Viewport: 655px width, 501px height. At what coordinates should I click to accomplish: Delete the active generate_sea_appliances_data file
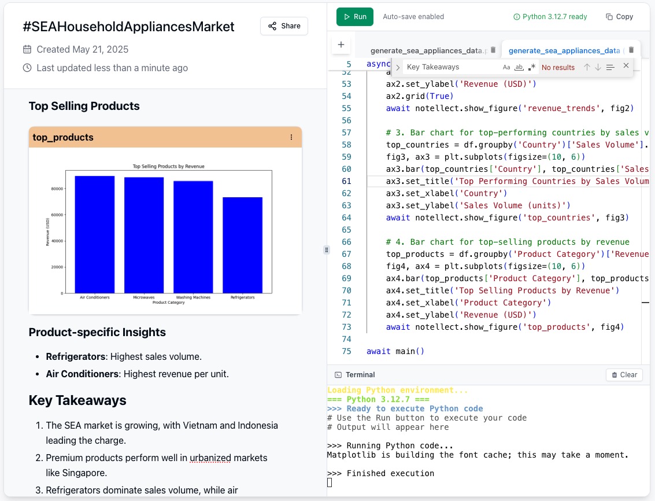pos(631,50)
